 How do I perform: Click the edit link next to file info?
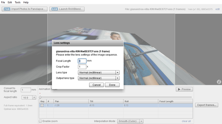tap(217, 9)
